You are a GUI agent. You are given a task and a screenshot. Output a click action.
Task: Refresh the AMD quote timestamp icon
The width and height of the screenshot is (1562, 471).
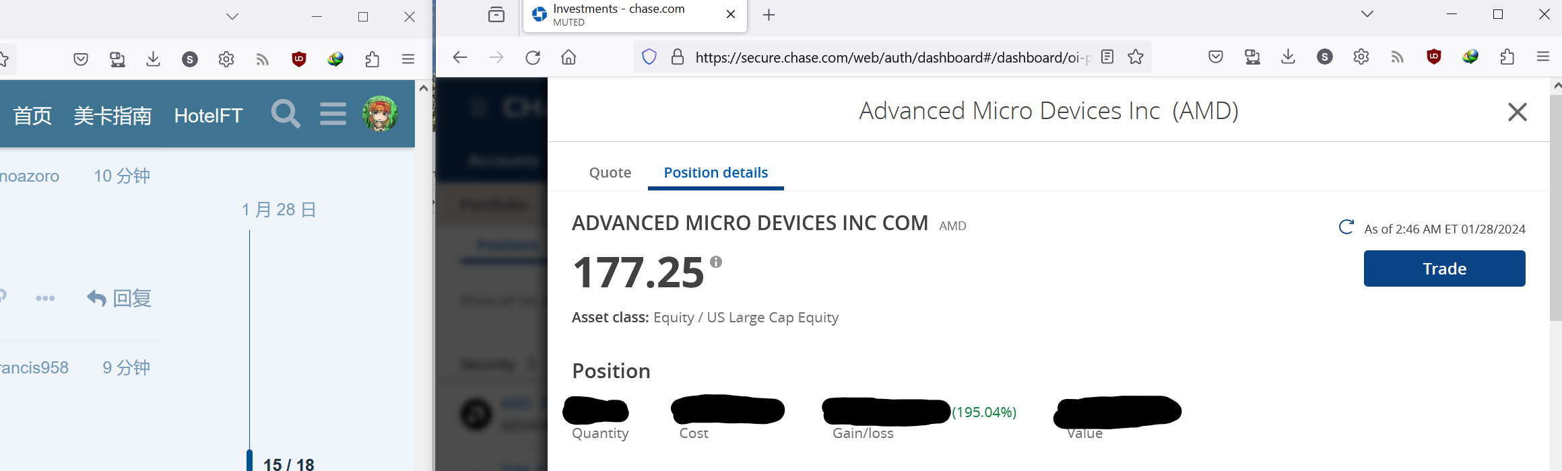click(1346, 227)
